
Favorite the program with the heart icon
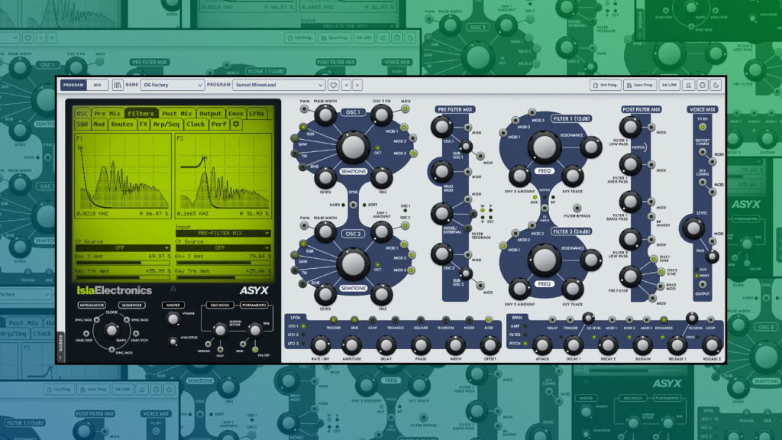click(x=333, y=85)
